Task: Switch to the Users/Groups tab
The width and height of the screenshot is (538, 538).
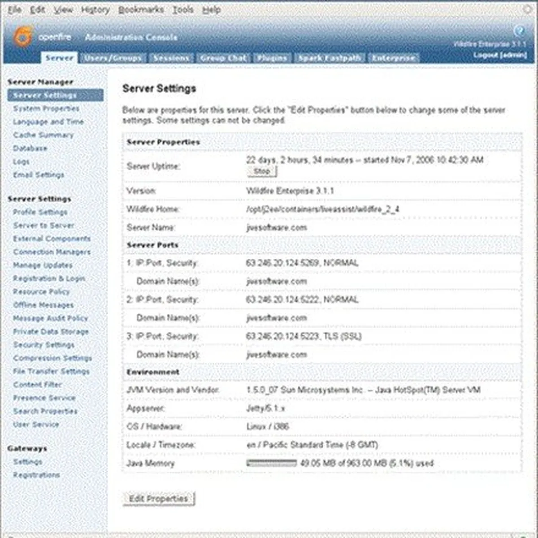Action: pos(113,58)
